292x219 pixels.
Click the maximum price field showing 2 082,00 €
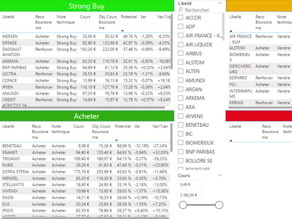point(189,194)
